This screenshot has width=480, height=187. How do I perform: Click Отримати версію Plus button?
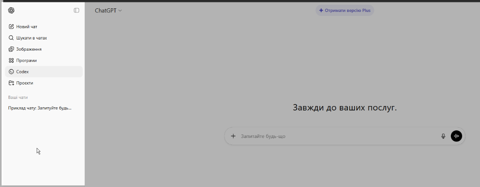345,10
